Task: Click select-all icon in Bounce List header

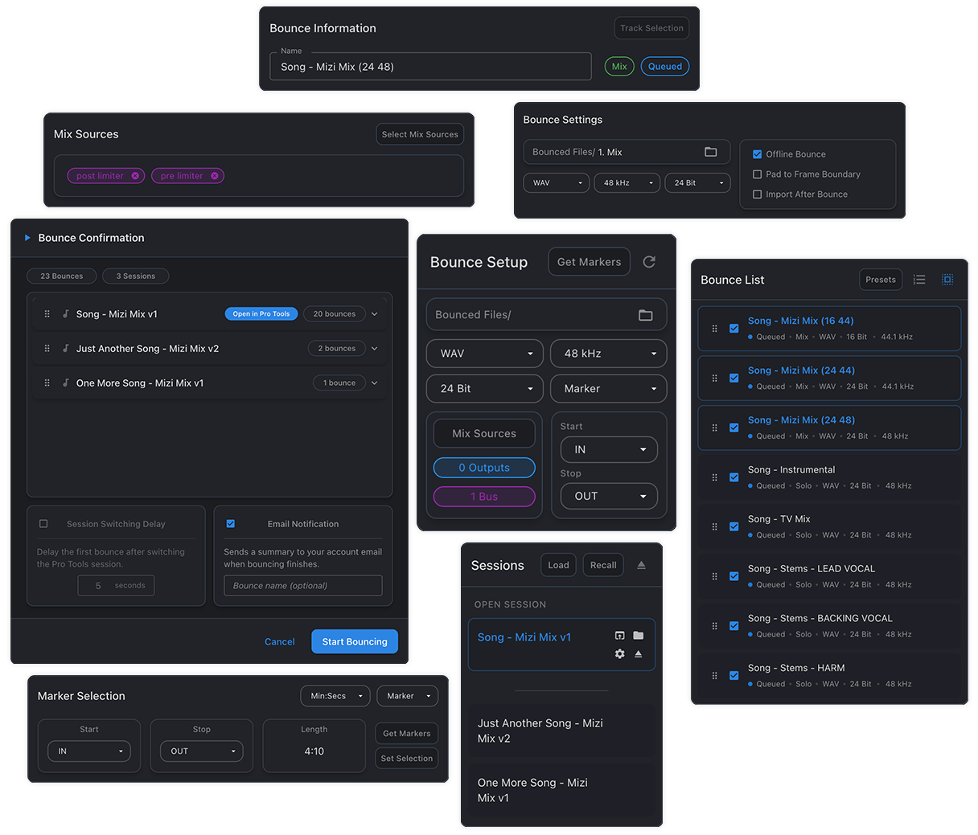Action: click(947, 280)
